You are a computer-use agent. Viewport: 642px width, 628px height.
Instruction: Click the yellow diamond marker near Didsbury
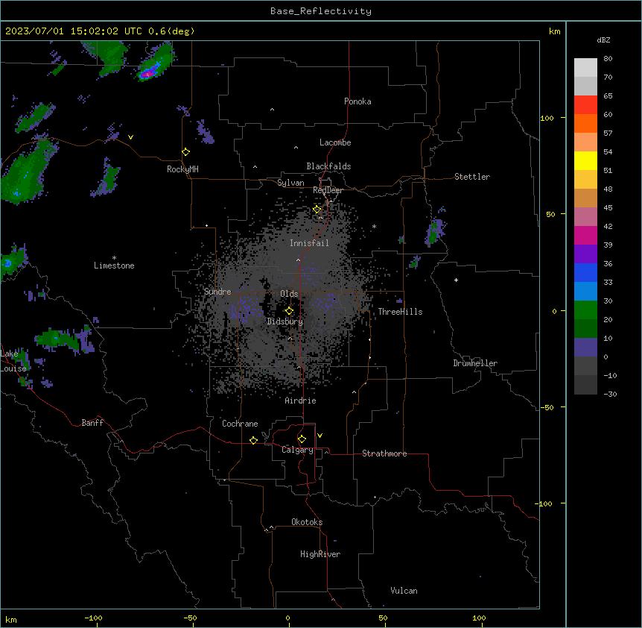tap(290, 311)
